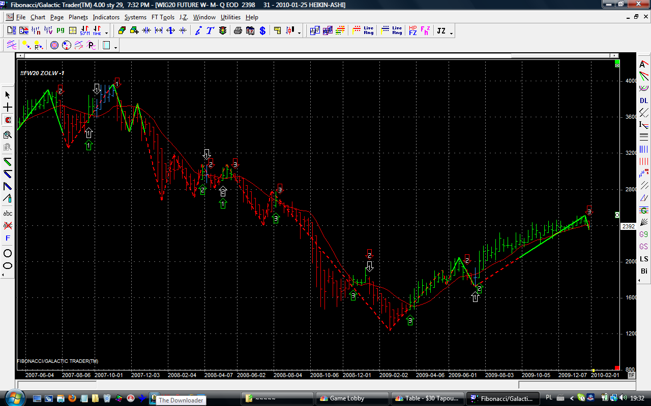This screenshot has width=651, height=406.
Task: Click the TIME timeframe icon
Action: tap(96, 31)
